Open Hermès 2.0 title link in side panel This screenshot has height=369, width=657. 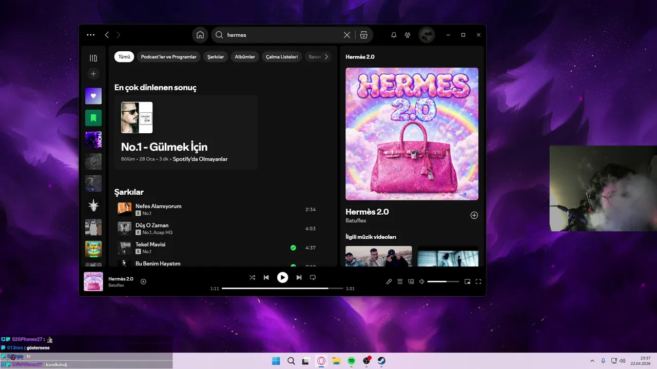[367, 212]
